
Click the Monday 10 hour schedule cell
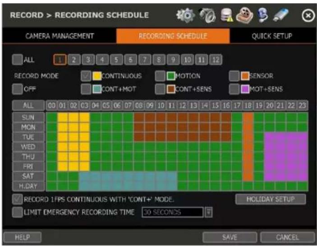point(161,127)
